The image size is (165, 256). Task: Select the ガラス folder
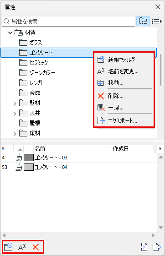point(31,43)
